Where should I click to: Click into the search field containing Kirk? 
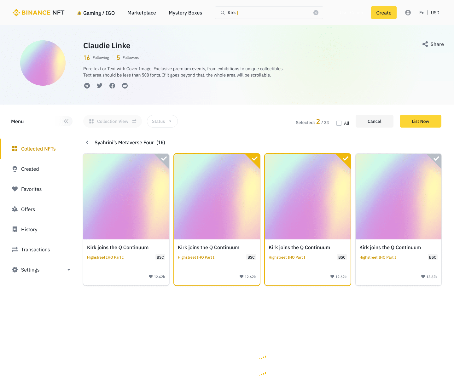[x=269, y=13]
